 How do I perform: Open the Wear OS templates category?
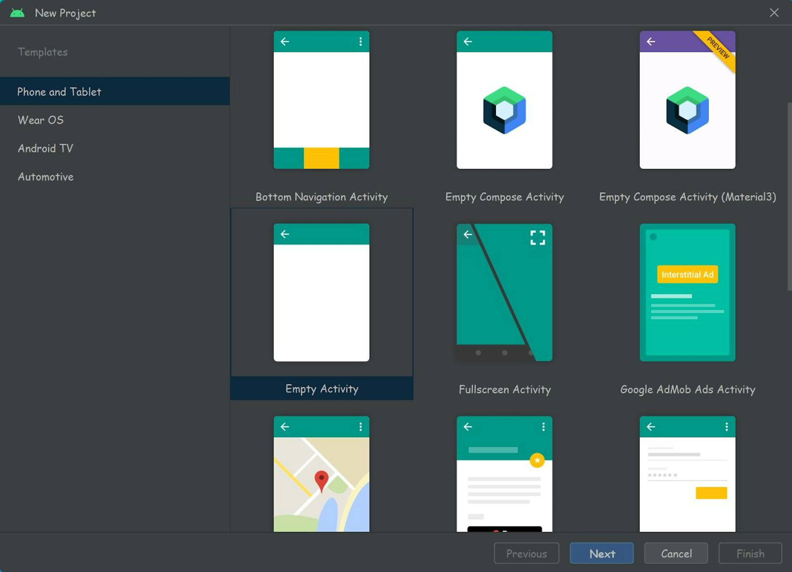click(x=40, y=120)
